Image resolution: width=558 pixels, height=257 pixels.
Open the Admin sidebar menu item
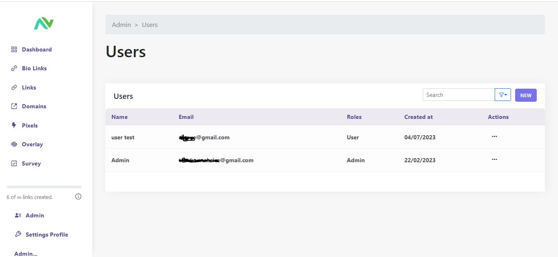(x=35, y=215)
